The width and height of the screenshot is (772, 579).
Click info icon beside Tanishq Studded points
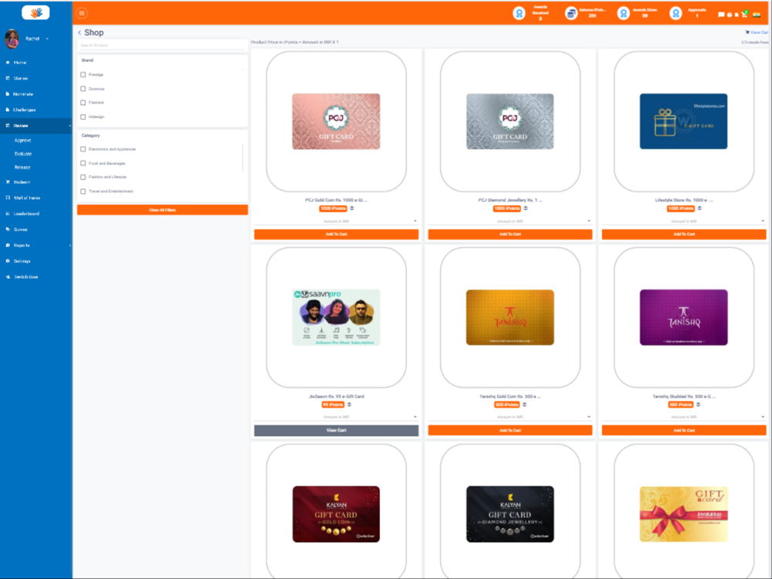[x=698, y=405]
